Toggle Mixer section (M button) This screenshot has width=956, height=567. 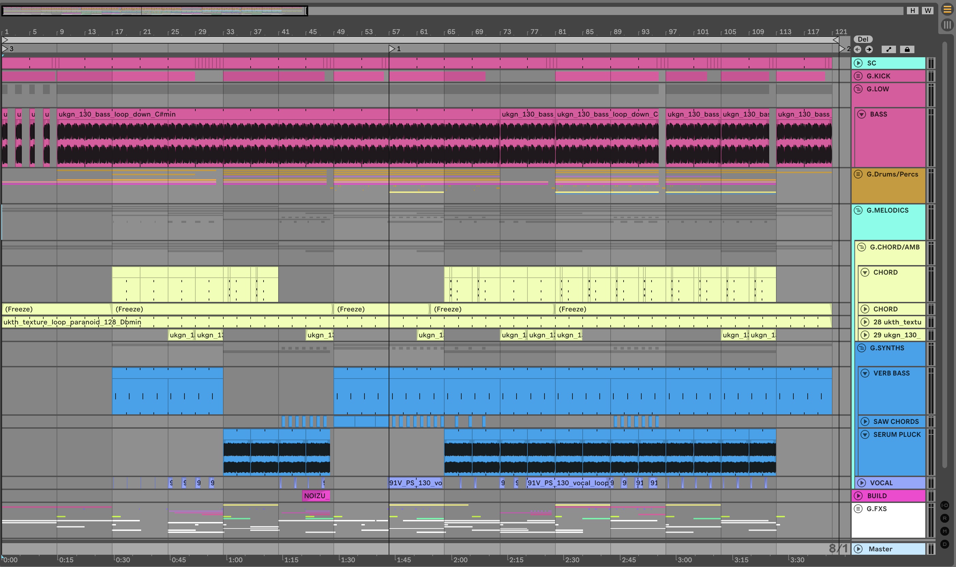tap(944, 531)
